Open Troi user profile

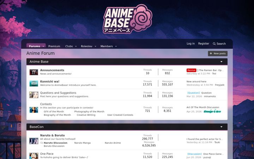click(x=214, y=73)
